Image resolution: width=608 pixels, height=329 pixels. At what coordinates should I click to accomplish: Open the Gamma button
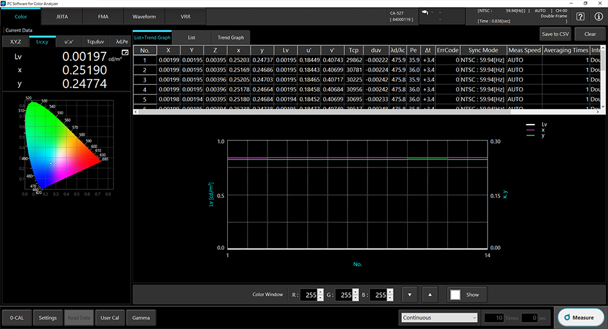[x=141, y=318]
